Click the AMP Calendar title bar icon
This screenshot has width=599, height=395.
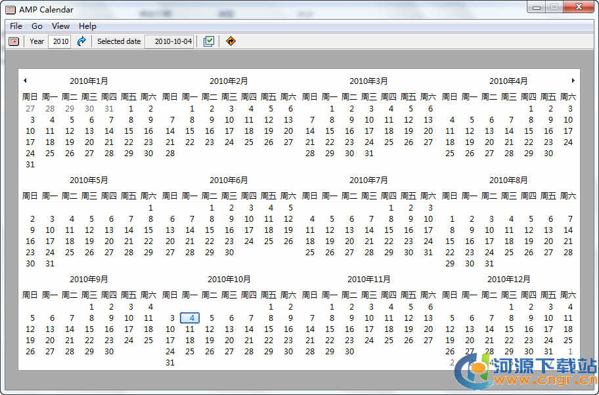(x=11, y=10)
